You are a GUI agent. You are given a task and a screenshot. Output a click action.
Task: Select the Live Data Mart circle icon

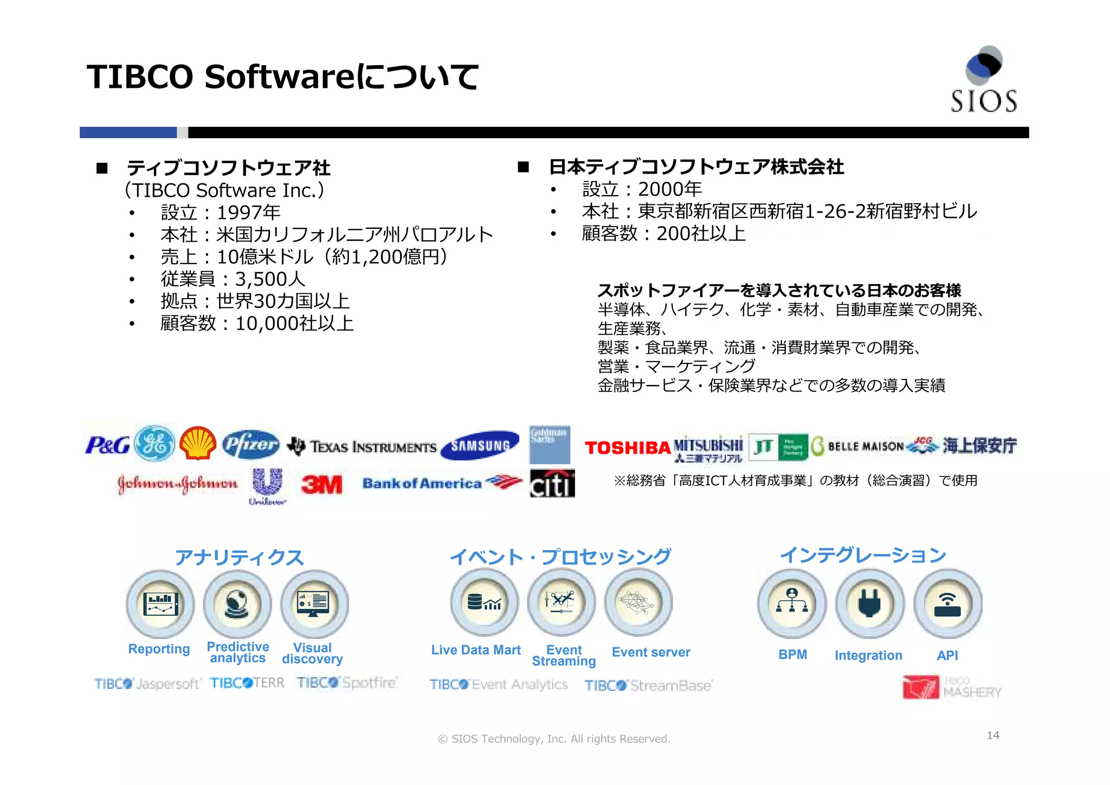(484, 602)
